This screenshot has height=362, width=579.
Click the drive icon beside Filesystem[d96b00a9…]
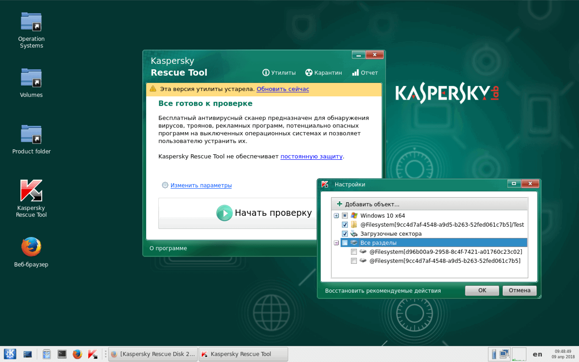[x=363, y=252]
